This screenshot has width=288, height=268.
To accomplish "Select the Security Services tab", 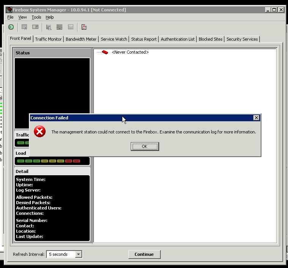I will tap(242, 39).
